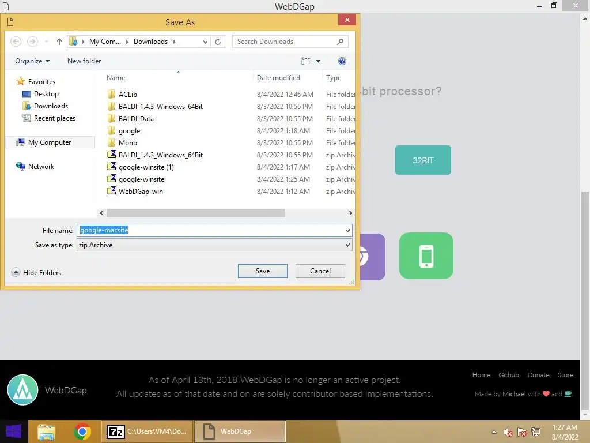Open the Store link in footer
Image resolution: width=590 pixels, height=443 pixels.
point(565,375)
